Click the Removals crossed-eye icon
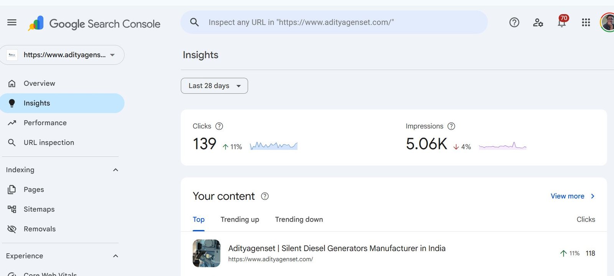 click(x=12, y=229)
